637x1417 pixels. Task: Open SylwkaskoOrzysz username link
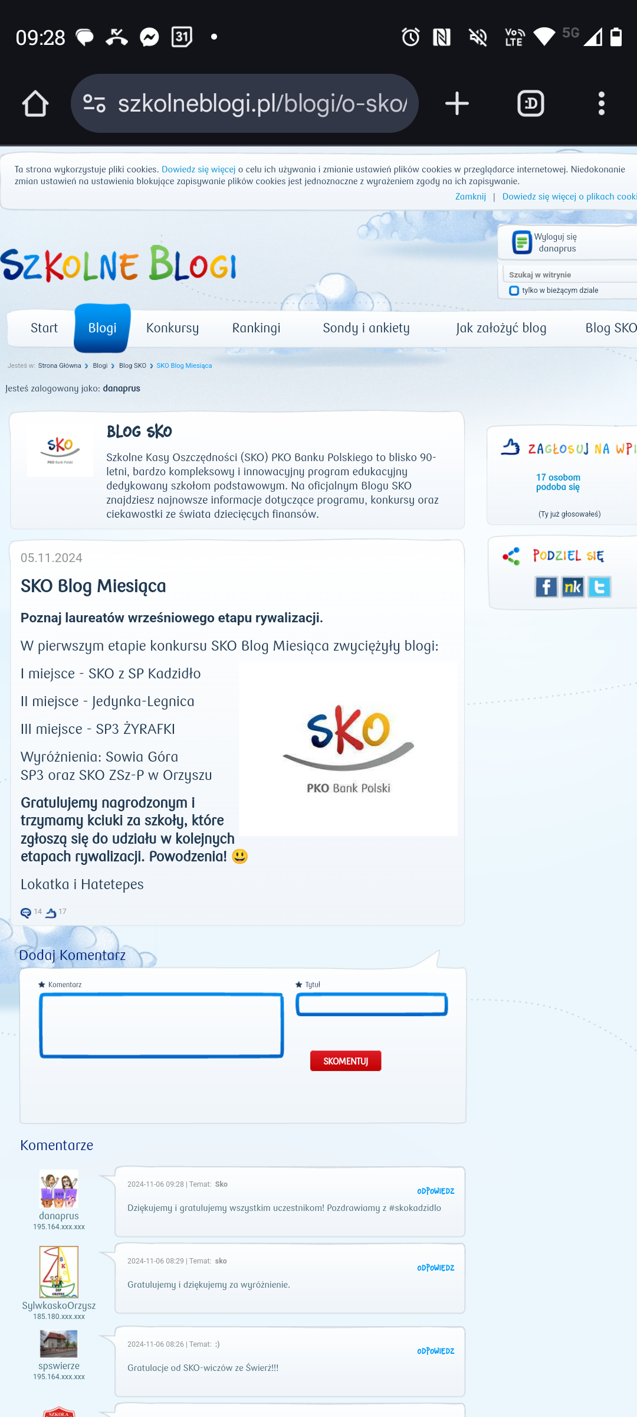59,1306
